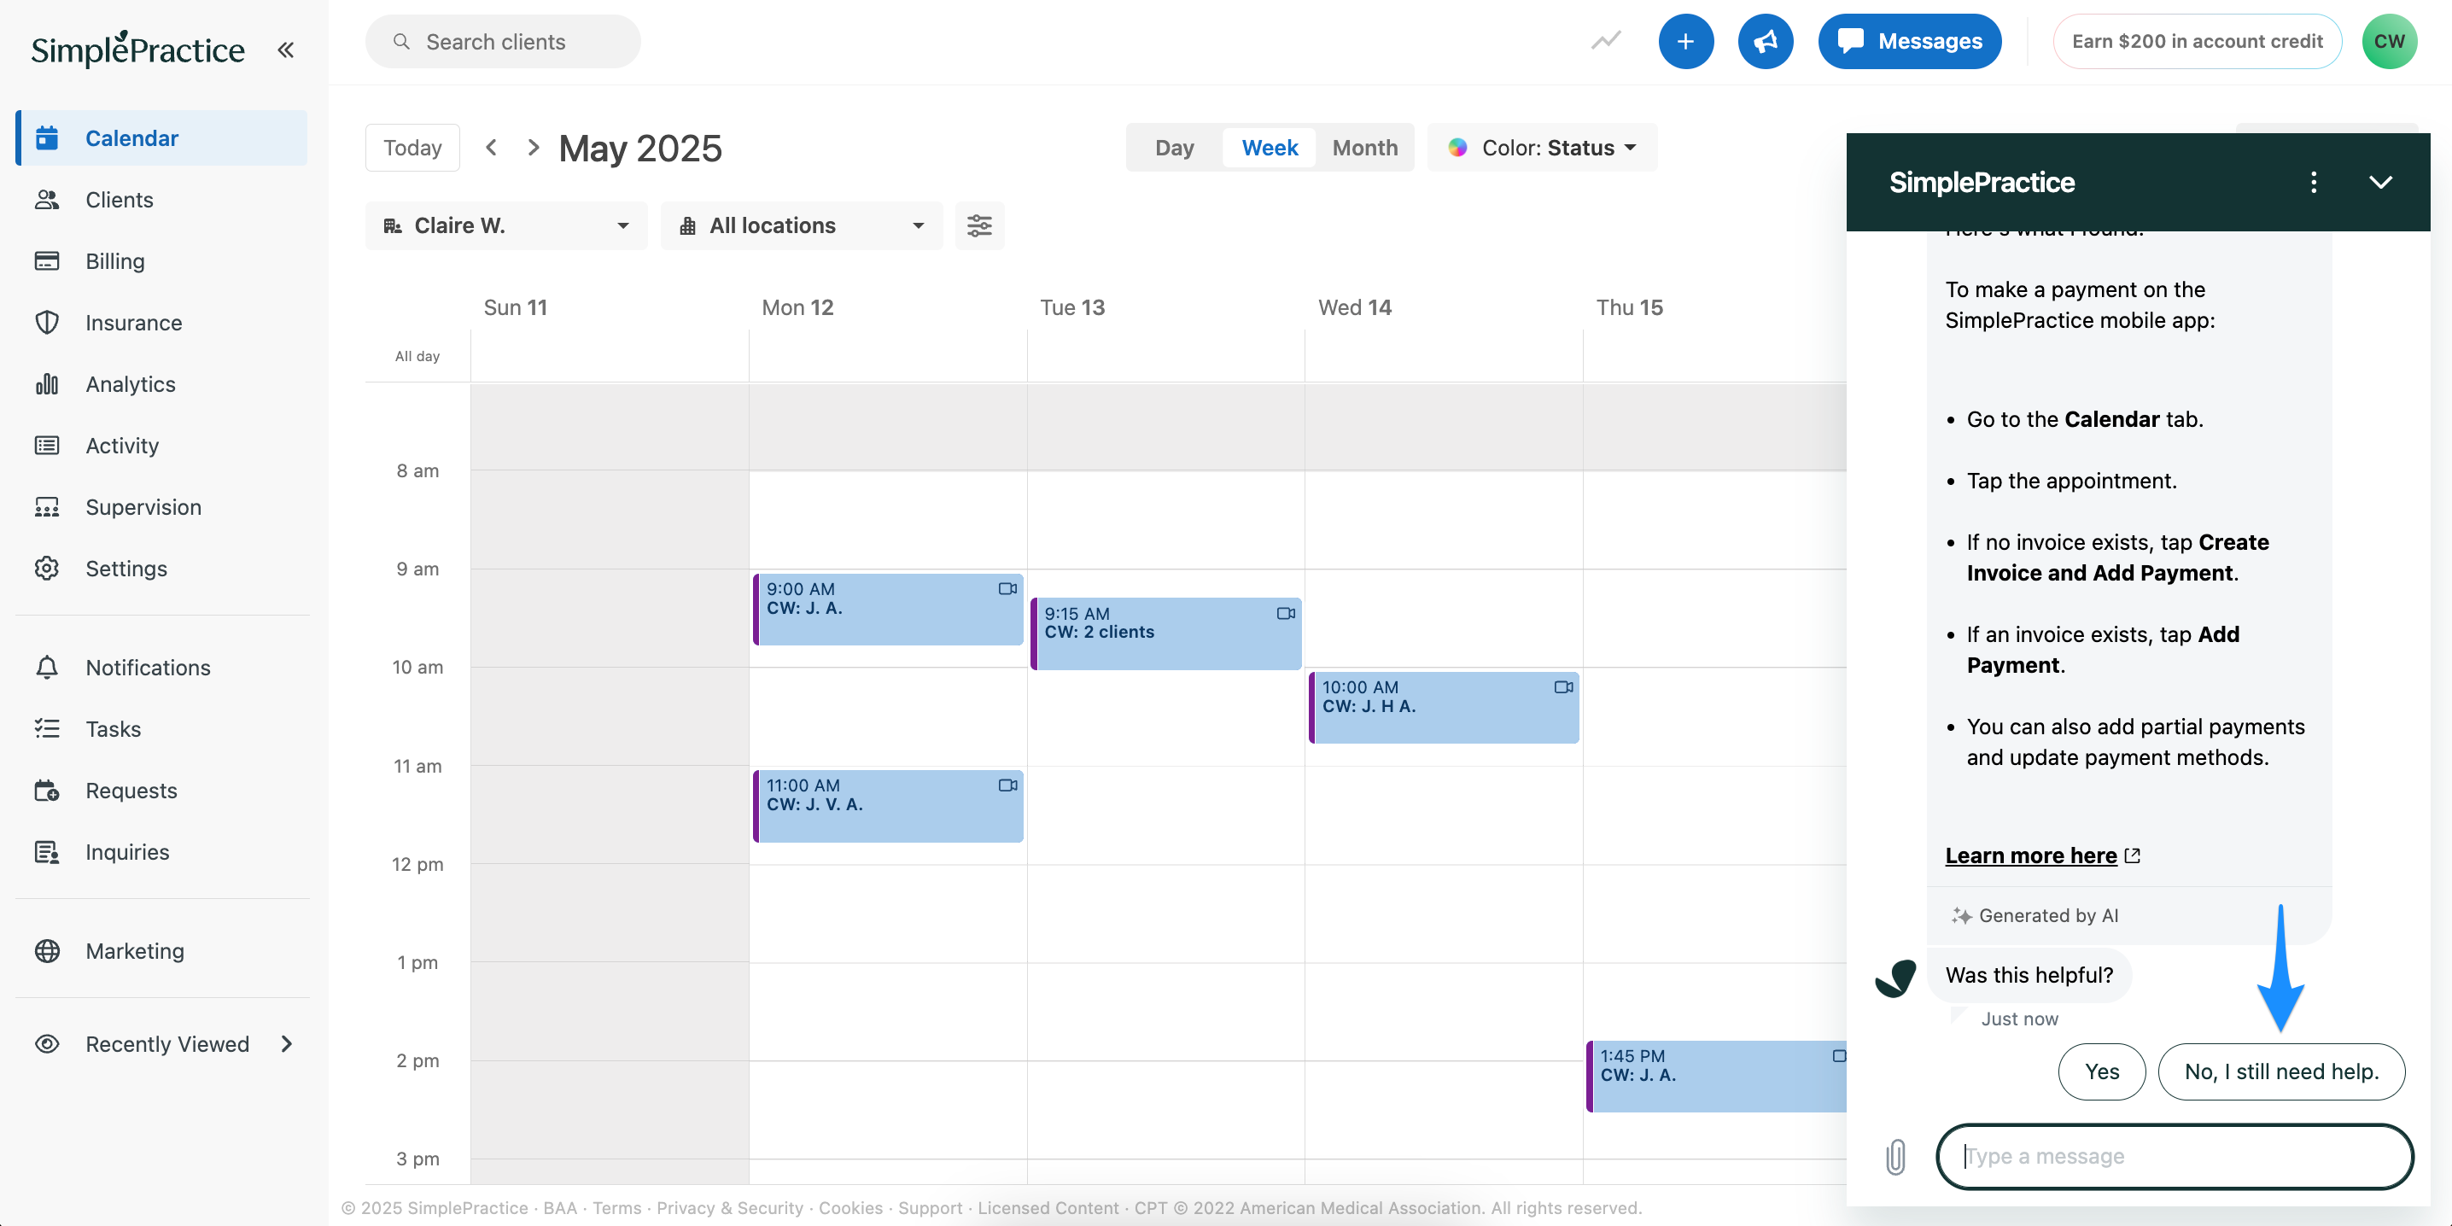Click No, I still need help.

pyautogui.click(x=2280, y=1071)
